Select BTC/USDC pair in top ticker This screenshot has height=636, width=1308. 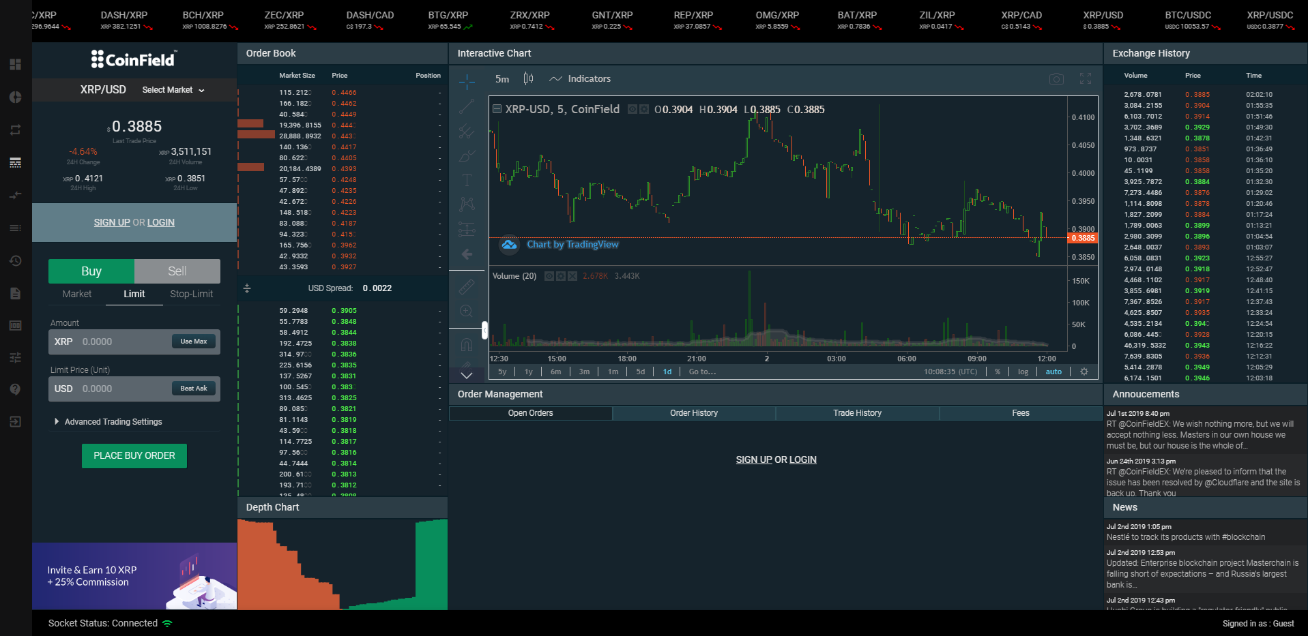1193,20
